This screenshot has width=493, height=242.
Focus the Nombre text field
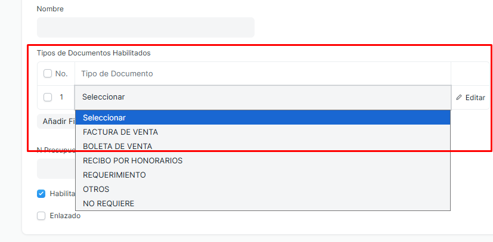145,27
